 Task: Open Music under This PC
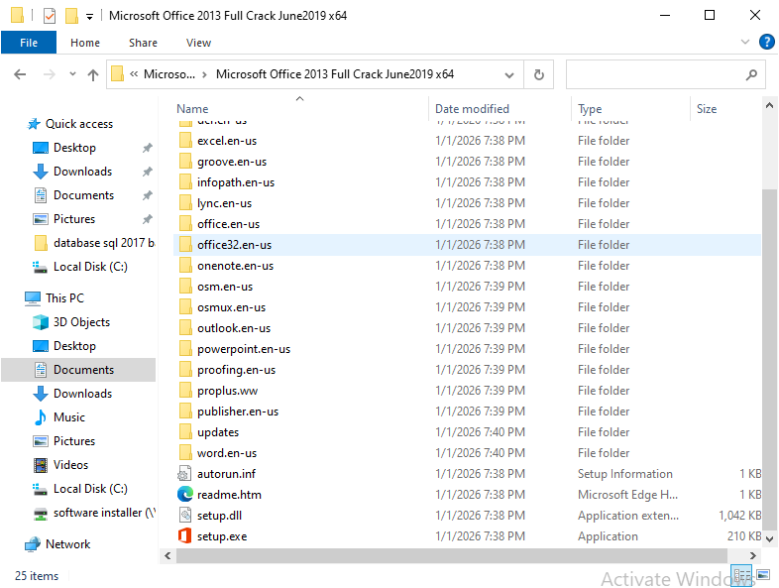pyautogui.click(x=69, y=417)
